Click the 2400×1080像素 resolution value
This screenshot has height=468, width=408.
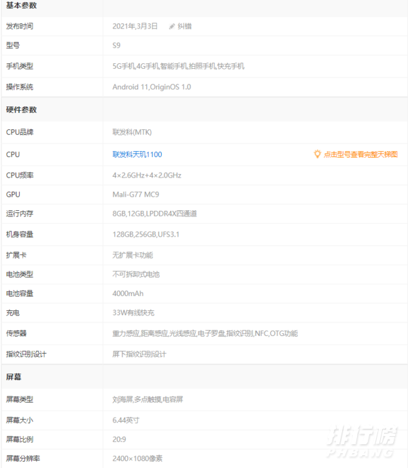coord(137,458)
